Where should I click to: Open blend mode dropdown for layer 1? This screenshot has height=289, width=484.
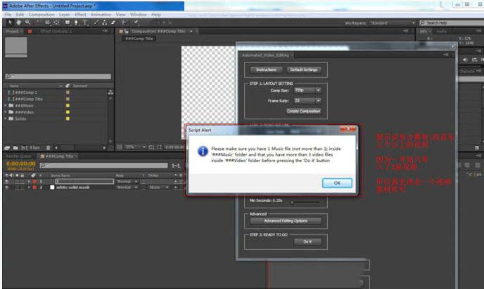tap(127, 182)
